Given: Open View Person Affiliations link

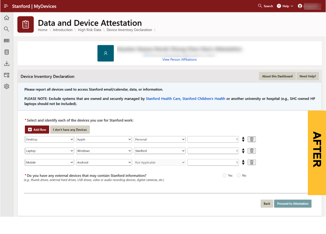Looking at the screenshot, I should pos(179,59).
